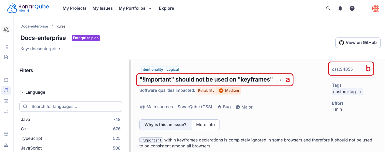The height and width of the screenshot is (152, 385).
Task: Filter rules by Java language
Action: click(71, 120)
